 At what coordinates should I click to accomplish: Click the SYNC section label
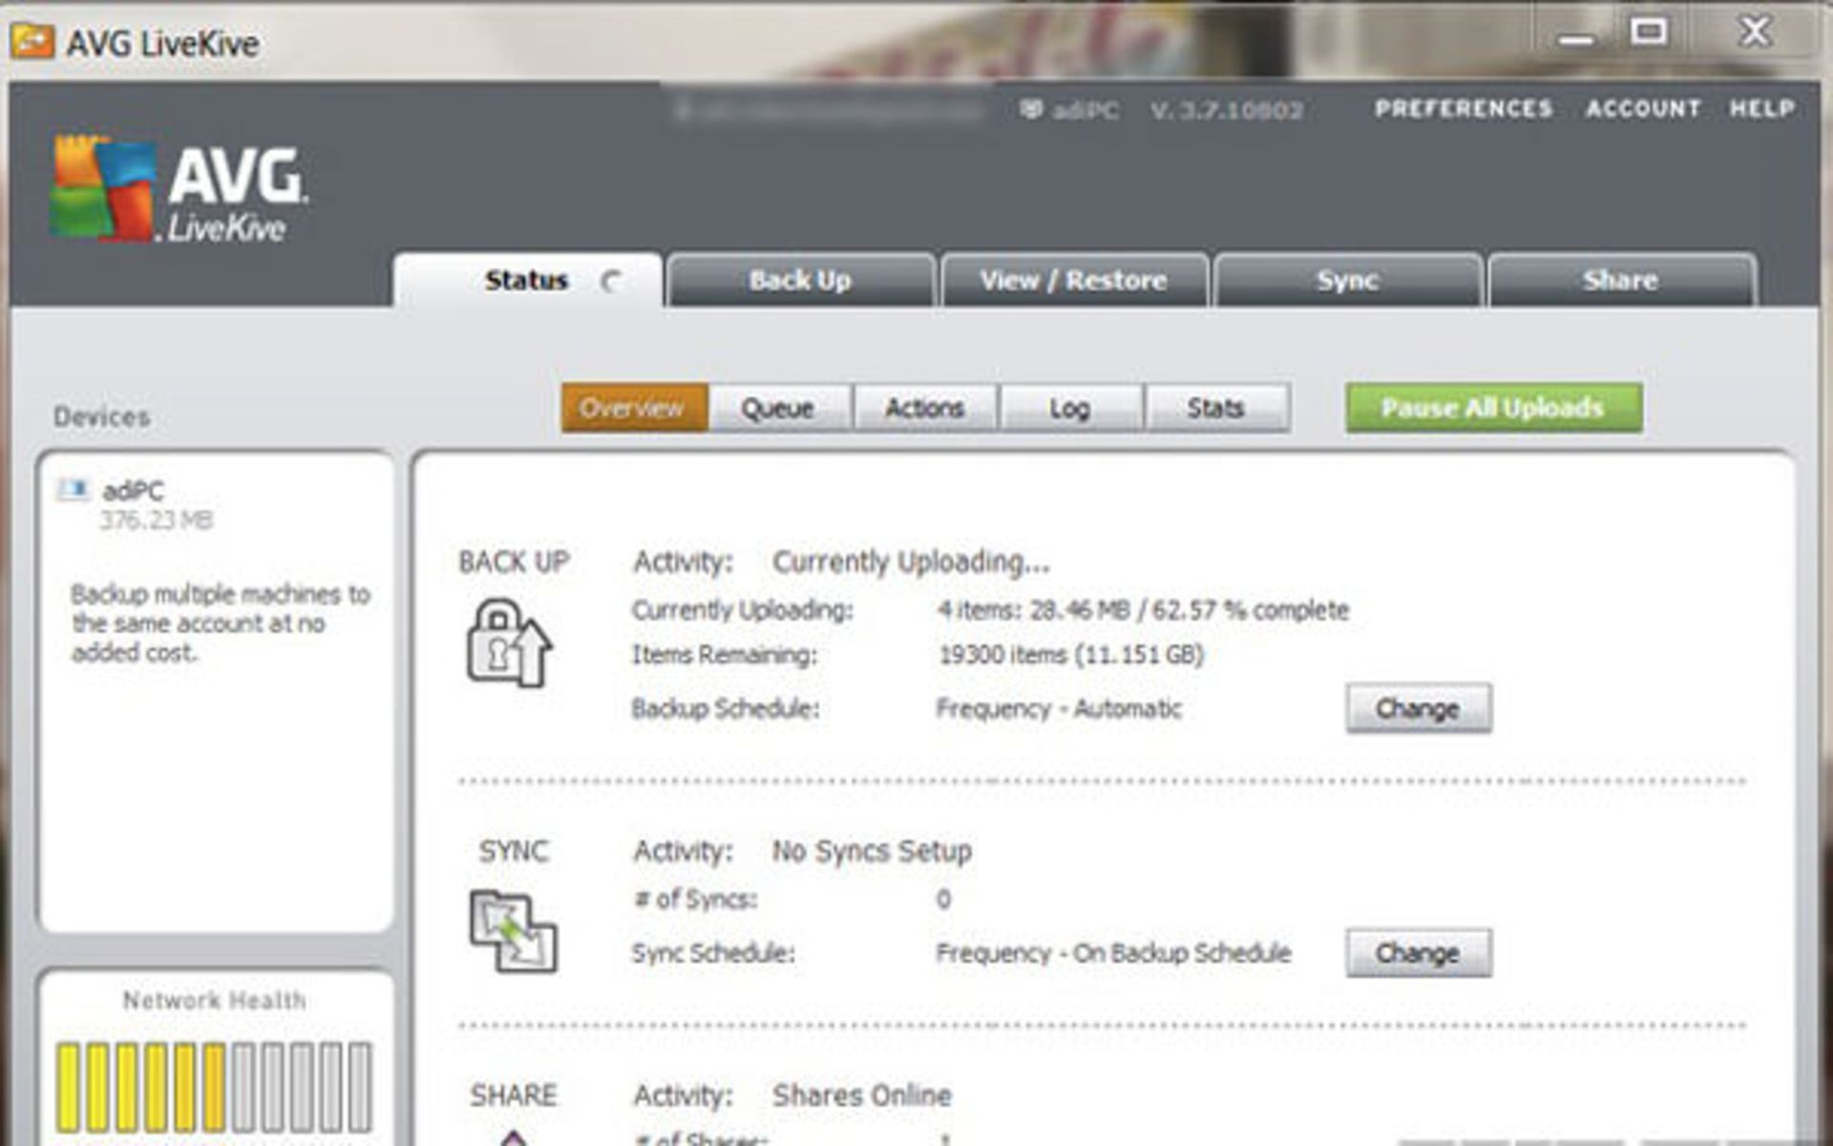[x=514, y=851]
